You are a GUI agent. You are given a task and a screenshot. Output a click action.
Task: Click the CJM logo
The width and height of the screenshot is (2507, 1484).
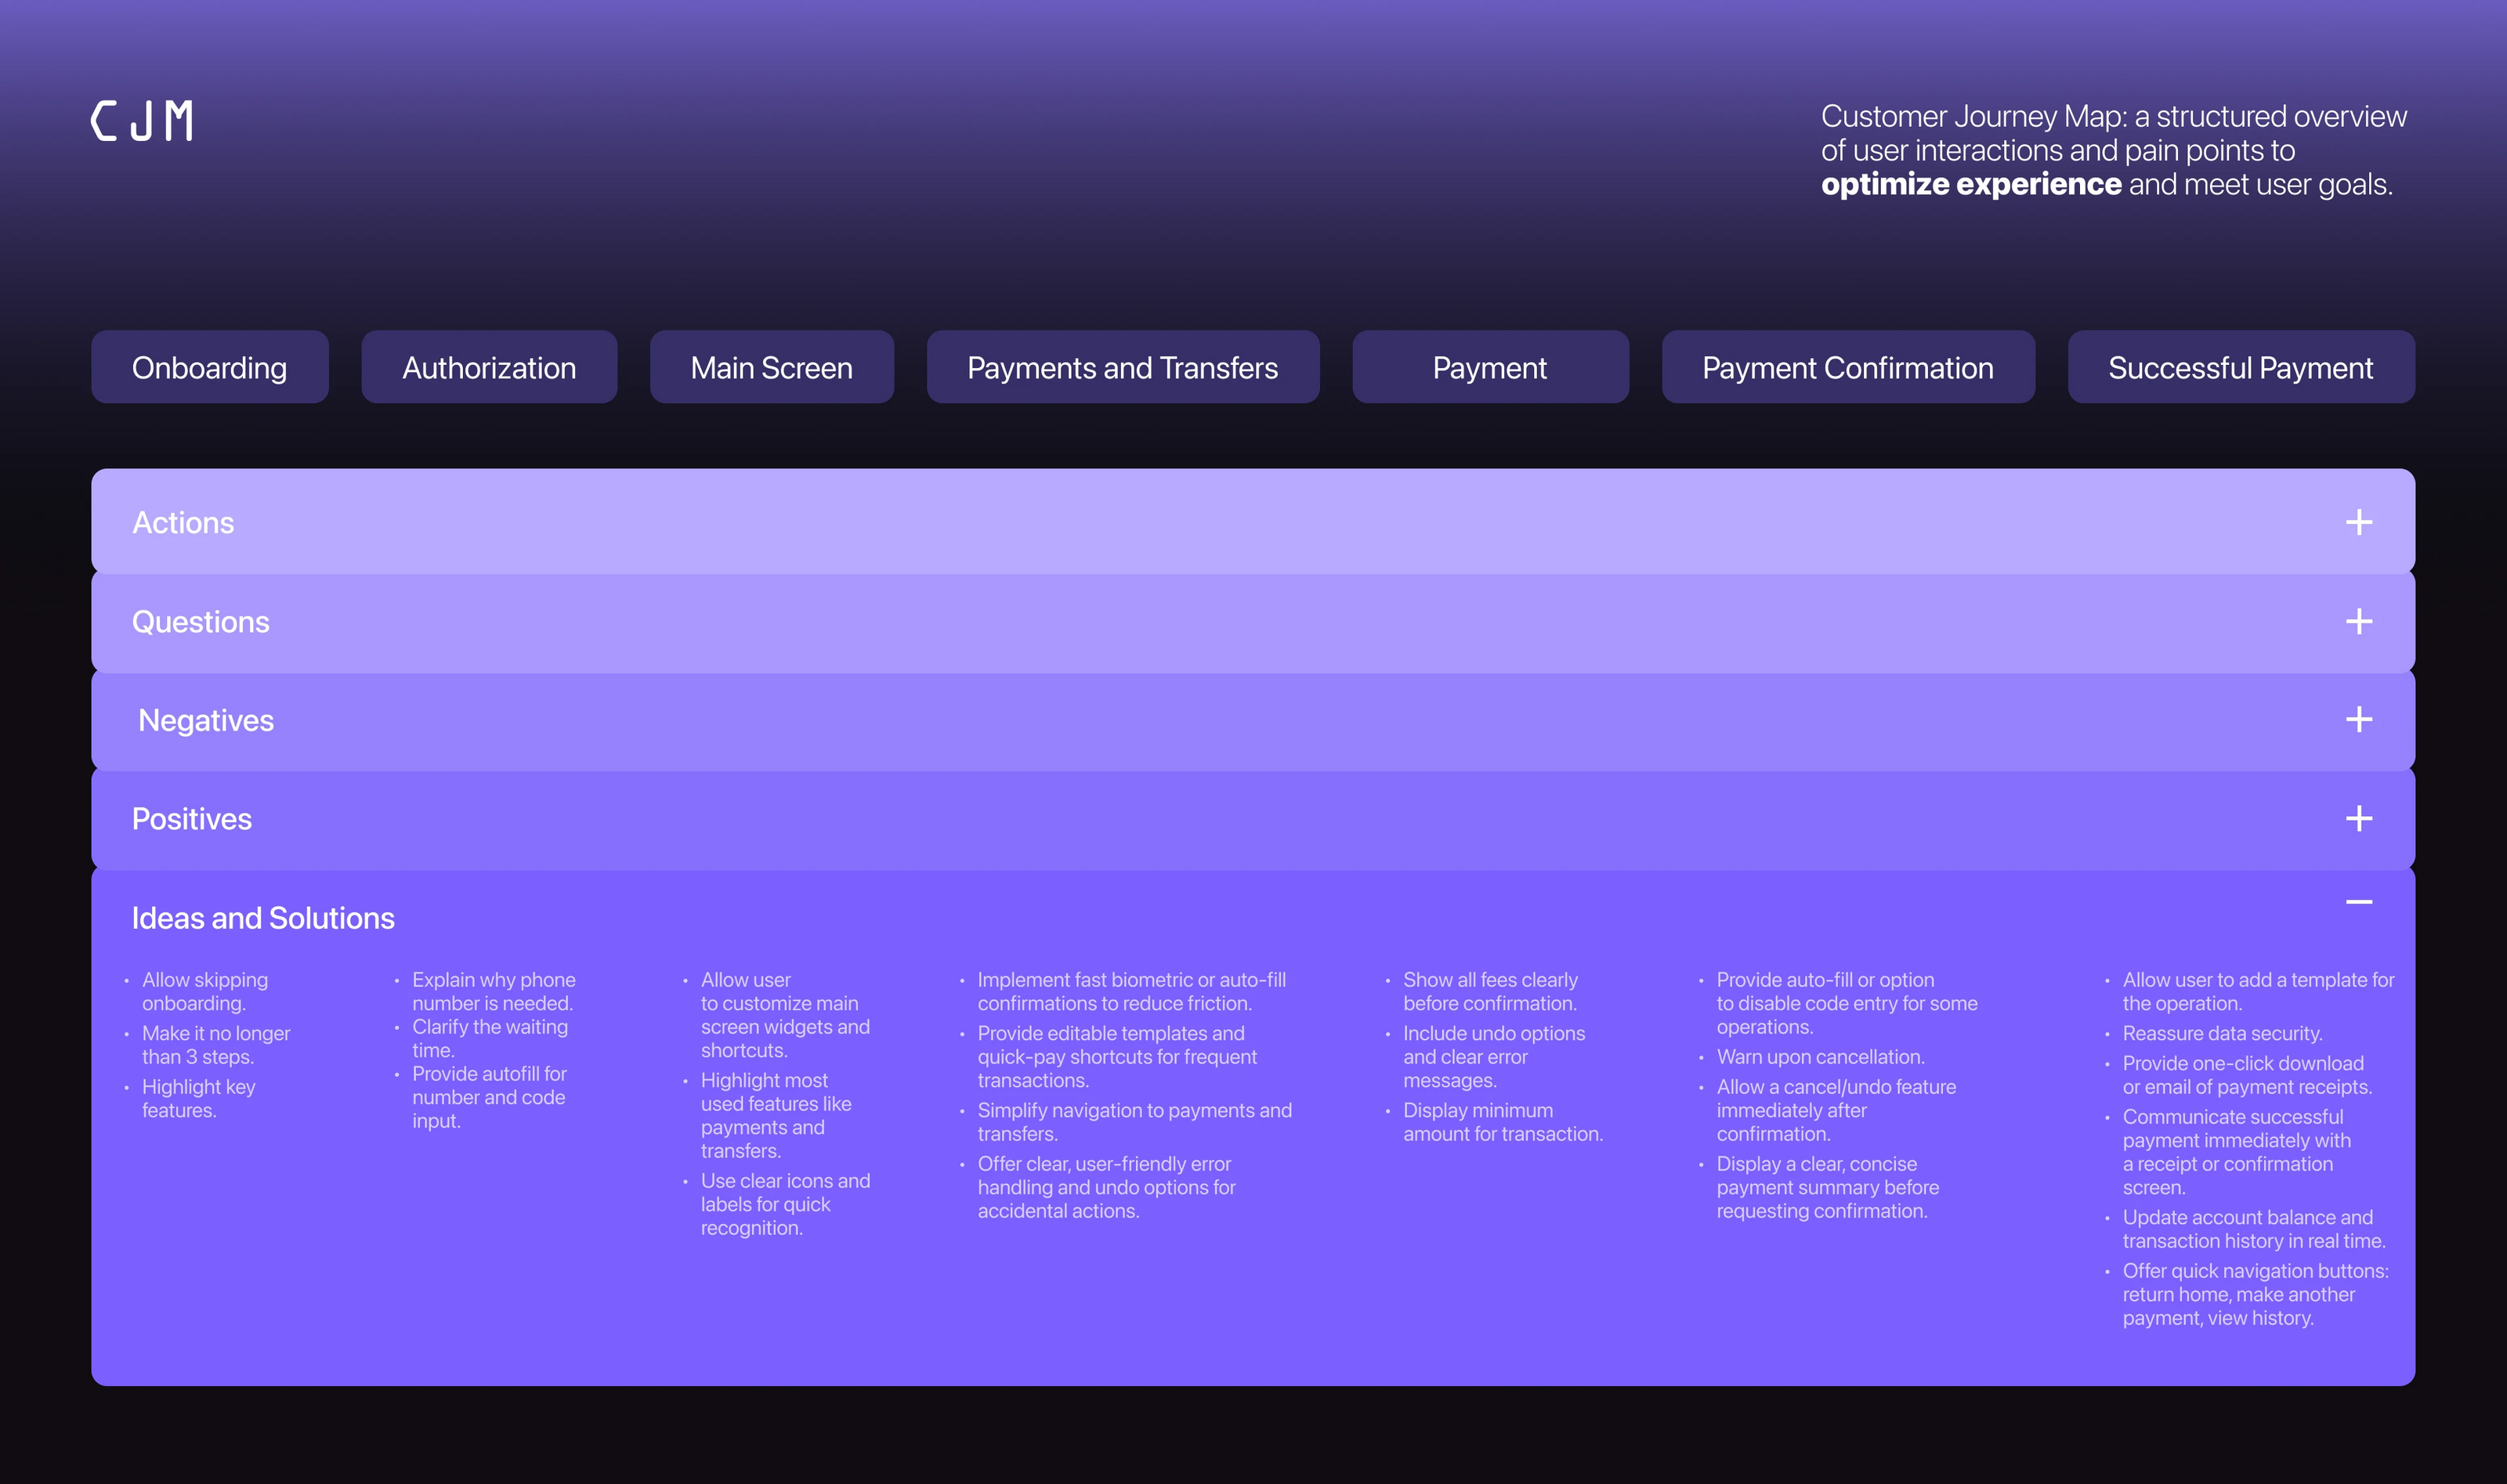(142, 121)
